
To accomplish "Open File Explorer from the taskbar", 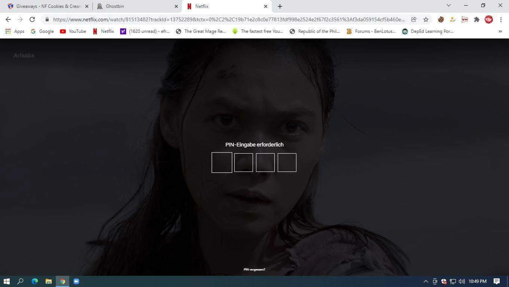I will (x=49, y=281).
